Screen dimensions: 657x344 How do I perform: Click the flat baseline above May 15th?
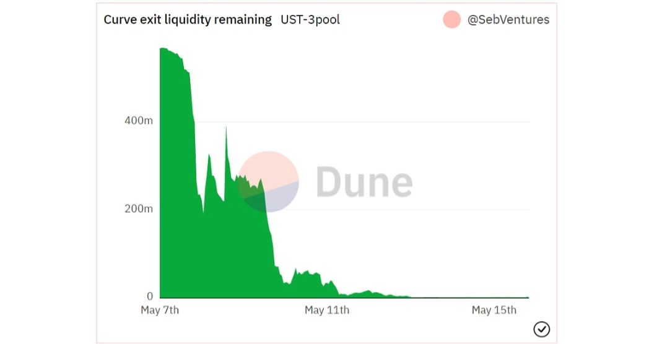[494, 297]
